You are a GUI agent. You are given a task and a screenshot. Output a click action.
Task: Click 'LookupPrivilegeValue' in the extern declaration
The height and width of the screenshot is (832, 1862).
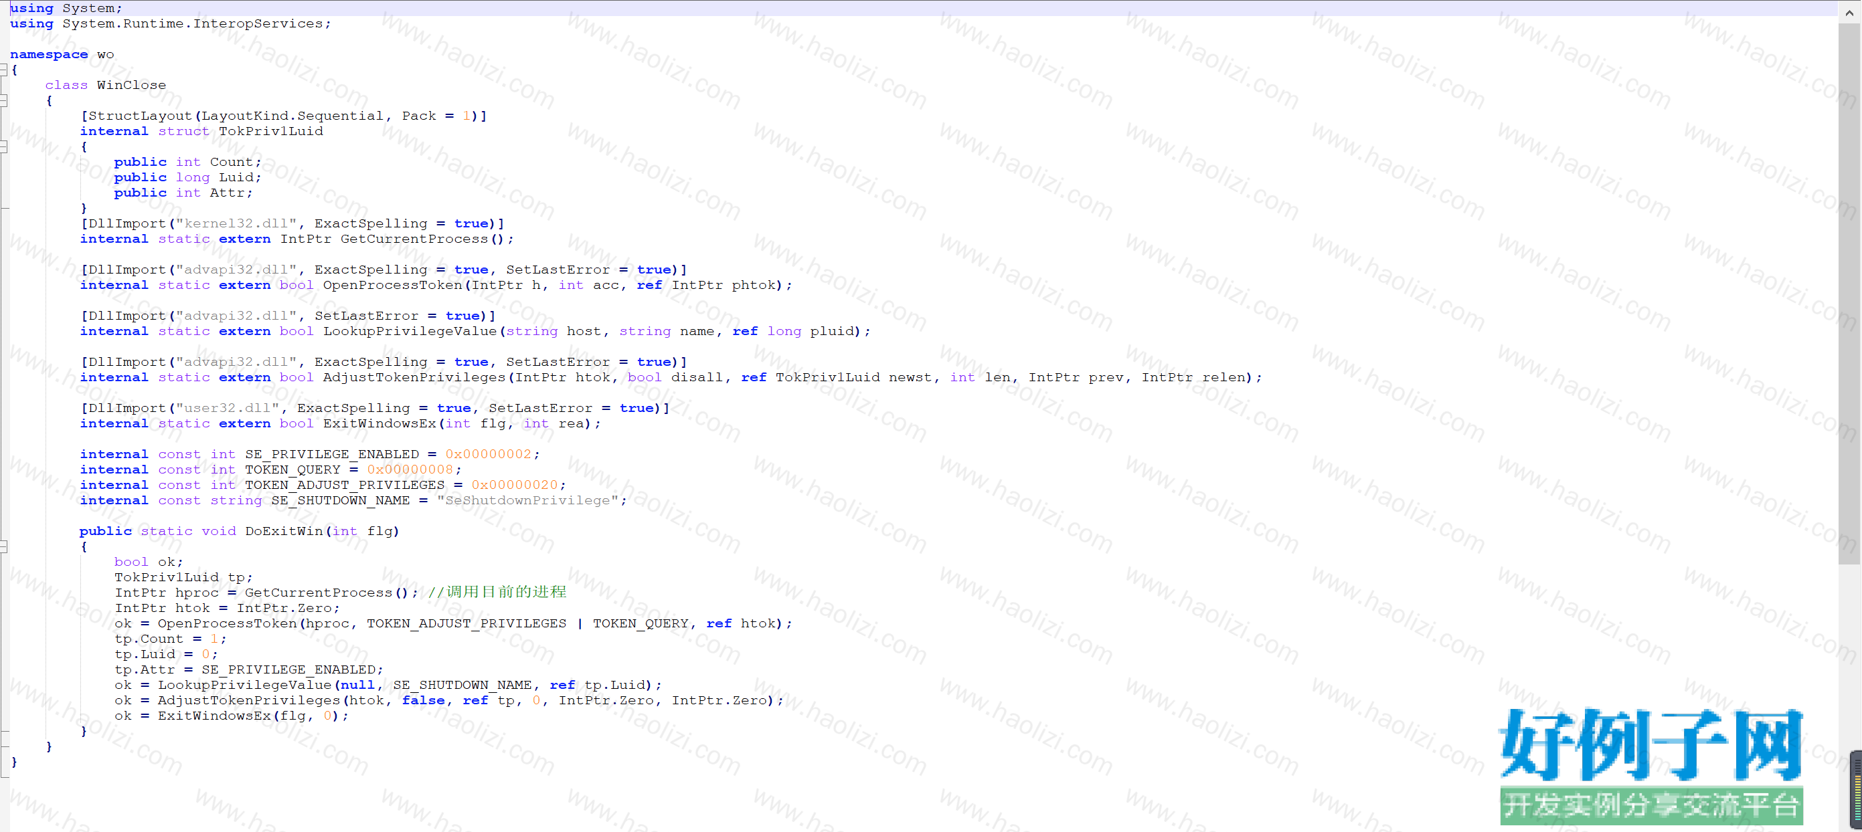coord(410,332)
